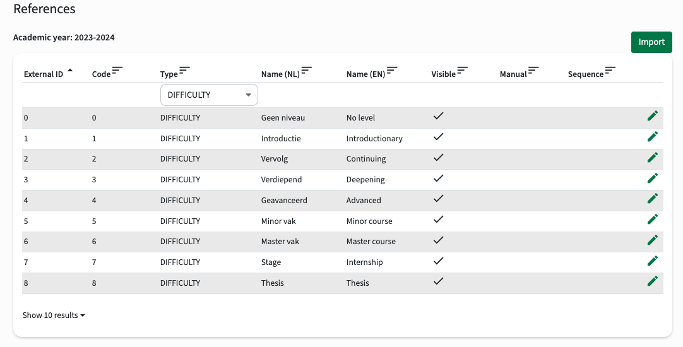Open the editor for Master vak

point(653,240)
